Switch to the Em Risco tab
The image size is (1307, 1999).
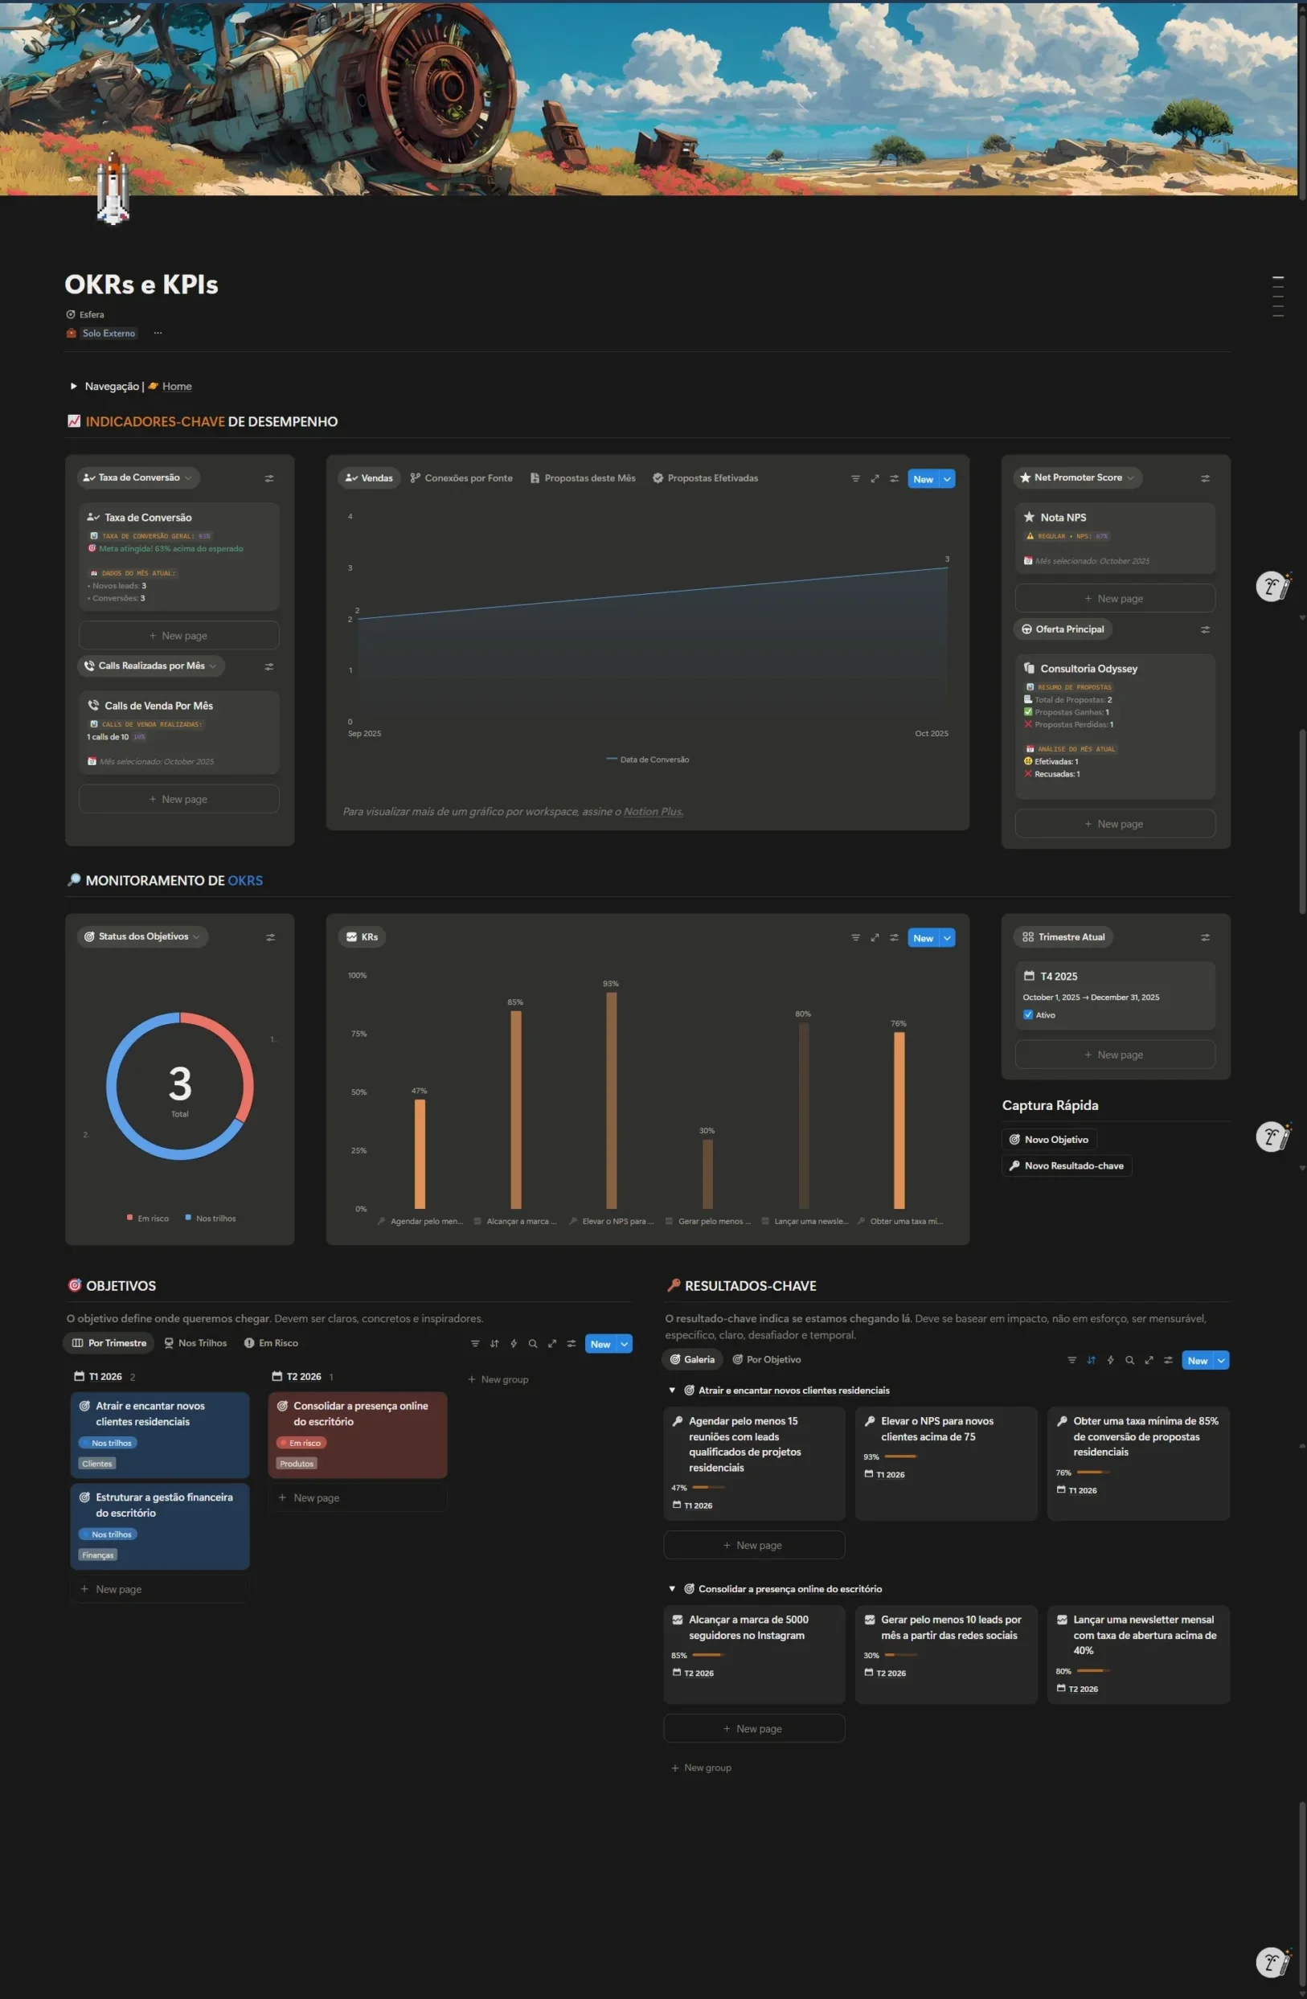pyautogui.click(x=270, y=1343)
